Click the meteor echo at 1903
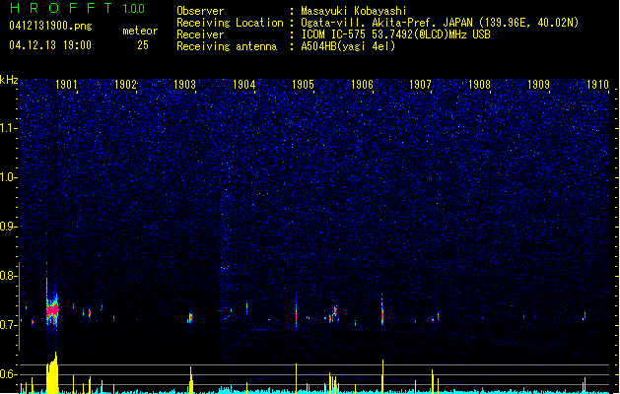 pos(190,317)
